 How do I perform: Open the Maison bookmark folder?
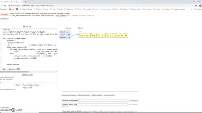tap(37, 9)
